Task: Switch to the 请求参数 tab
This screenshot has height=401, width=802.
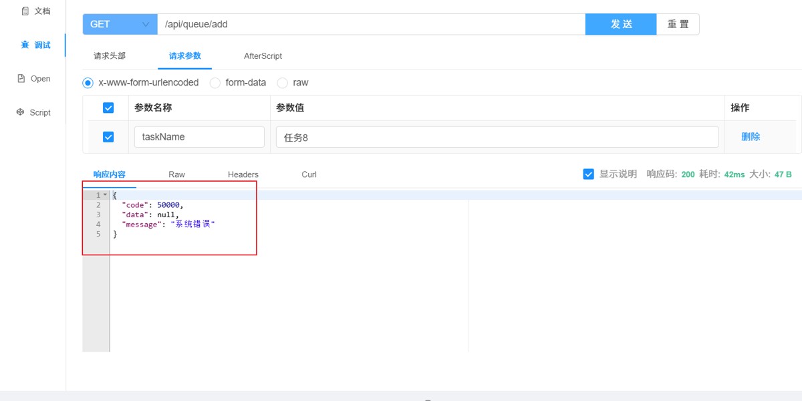Action: tap(185, 56)
